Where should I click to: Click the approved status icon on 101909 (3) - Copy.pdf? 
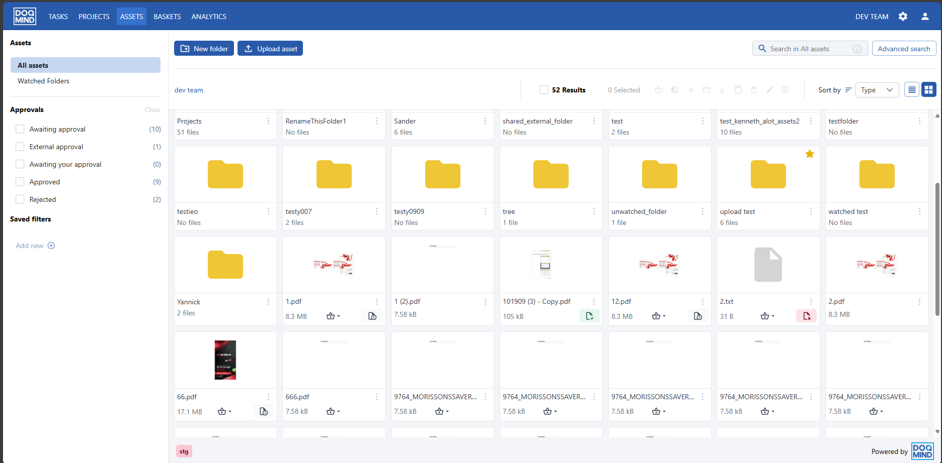coord(589,316)
